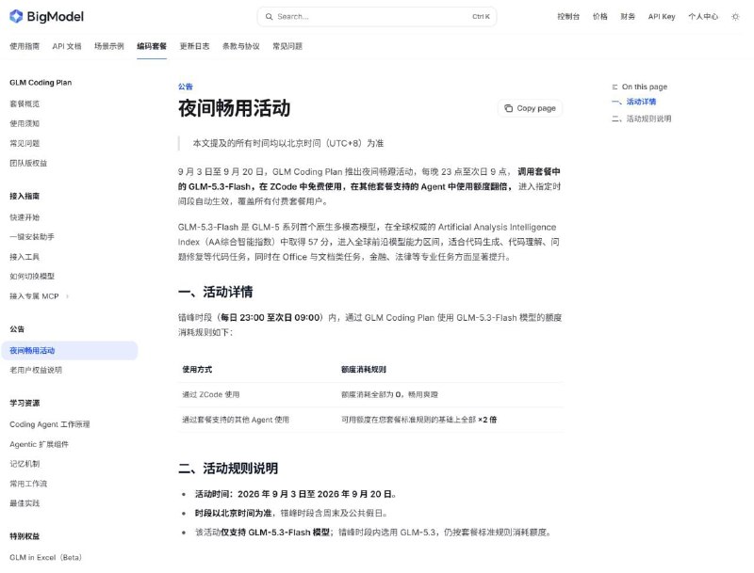Switch to the 场景示例 tab
The image size is (754, 573).
tap(109, 46)
